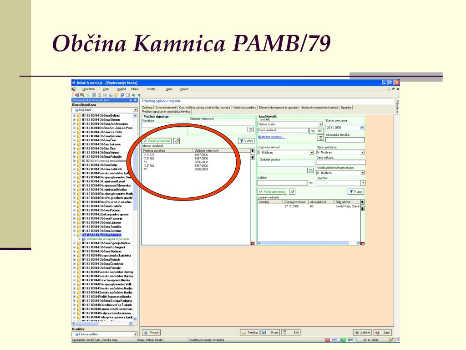Screen dimensions: 466x350
Task: Click the trash icon below Išči
Action: pyautogui.click(x=320, y=138)
